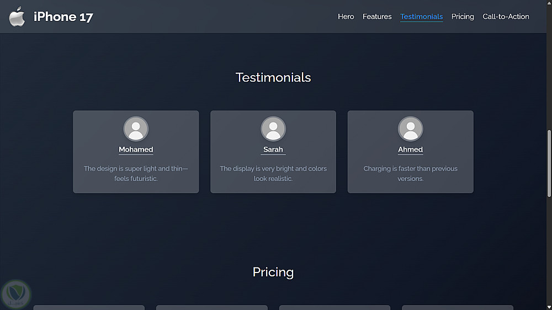Jump to Pricing in the navigation bar
This screenshot has width=552, height=310.
pyautogui.click(x=463, y=17)
